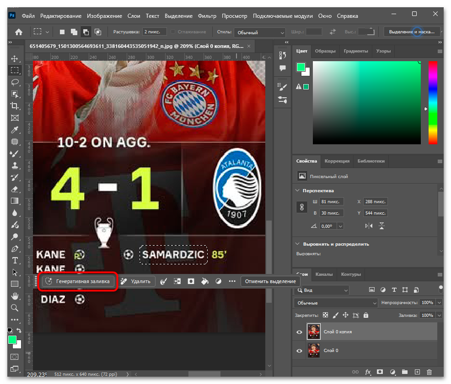
Task: Add a layer style via fx icon
Action: pos(368,372)
